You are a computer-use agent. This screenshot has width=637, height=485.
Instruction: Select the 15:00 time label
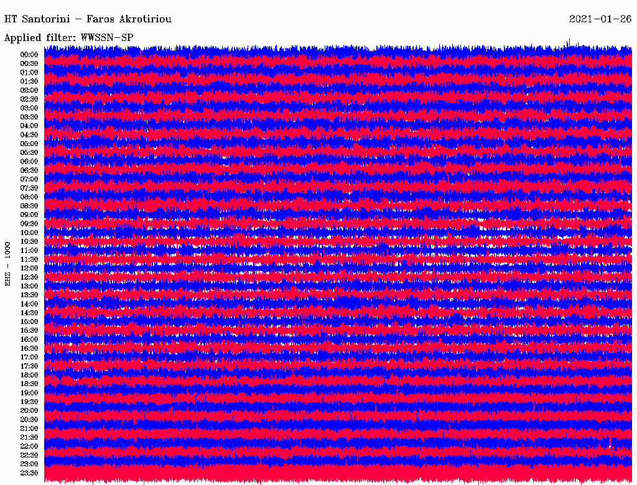tap(29, 321)
